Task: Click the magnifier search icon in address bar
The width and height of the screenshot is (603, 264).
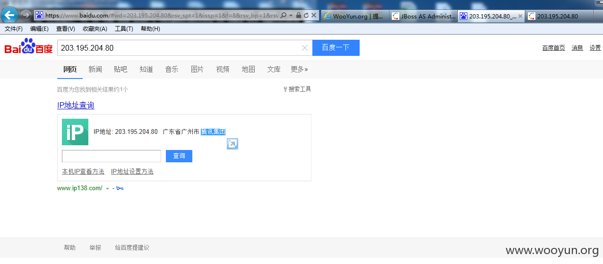Action: pos(284,16)
